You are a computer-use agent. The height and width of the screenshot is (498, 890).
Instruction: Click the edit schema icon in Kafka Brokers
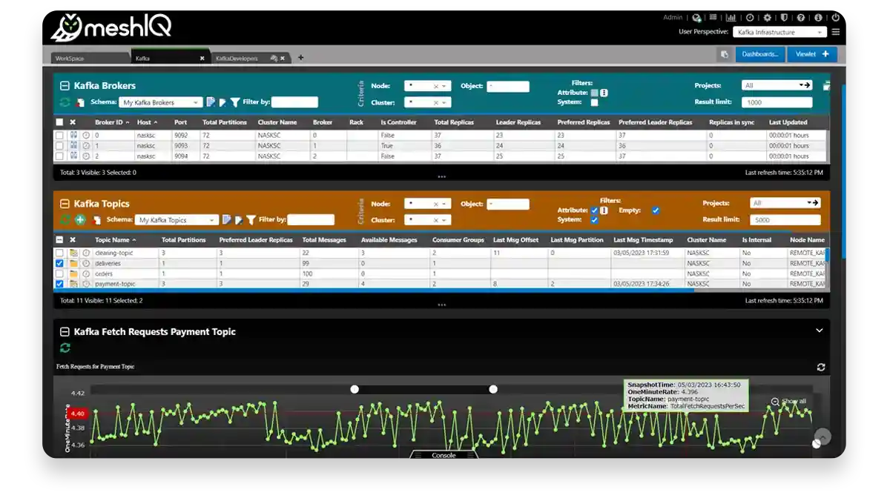[211, 102]
